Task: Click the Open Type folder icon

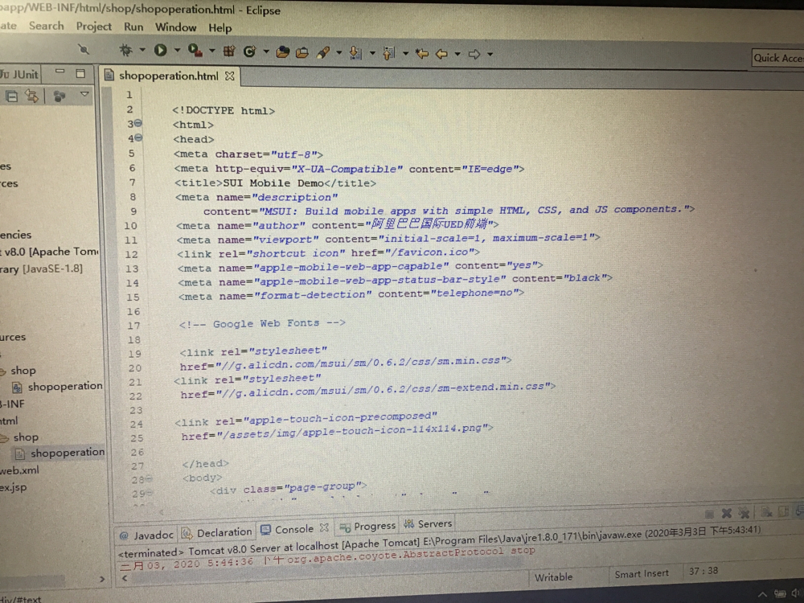Action: [x=282, y=51]
